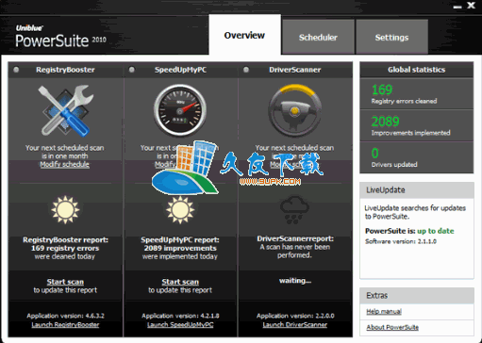
Task: Start scan in the RegistryBooster column
Action: pyautogui.click(x=65, y=282)
